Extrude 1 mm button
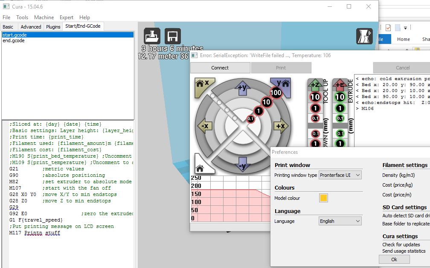Viewport: 430px width, 268px height. point(340,108)
